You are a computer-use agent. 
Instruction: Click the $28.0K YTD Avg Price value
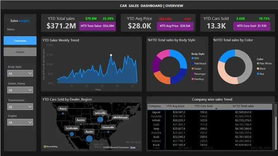coord(139,26)
